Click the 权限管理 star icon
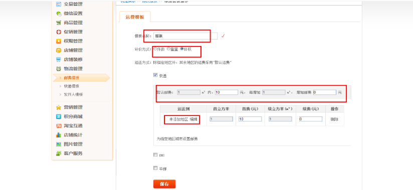This screenshot has width=413, height=190. tap(59, 41)
